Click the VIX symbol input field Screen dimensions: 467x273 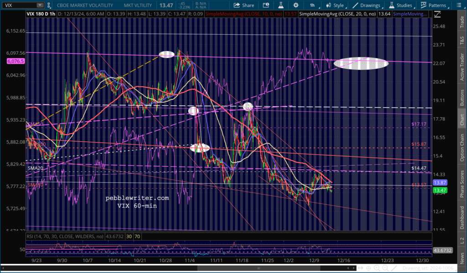tap(19, 5)
